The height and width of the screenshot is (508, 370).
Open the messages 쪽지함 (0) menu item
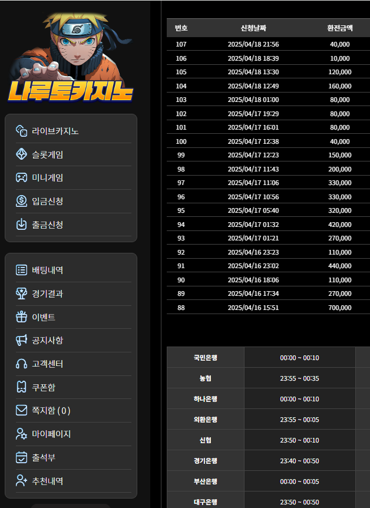coord(51,410)
